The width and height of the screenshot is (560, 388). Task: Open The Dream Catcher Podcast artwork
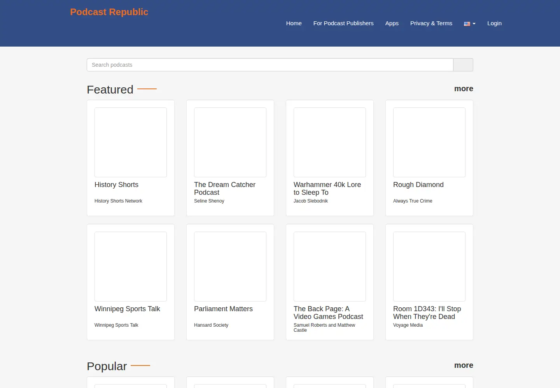click(x=230, y=142)
